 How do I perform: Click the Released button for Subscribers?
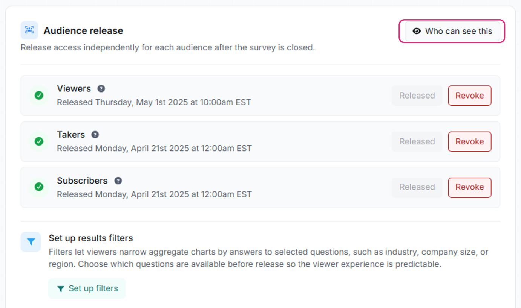coord(417,187)
